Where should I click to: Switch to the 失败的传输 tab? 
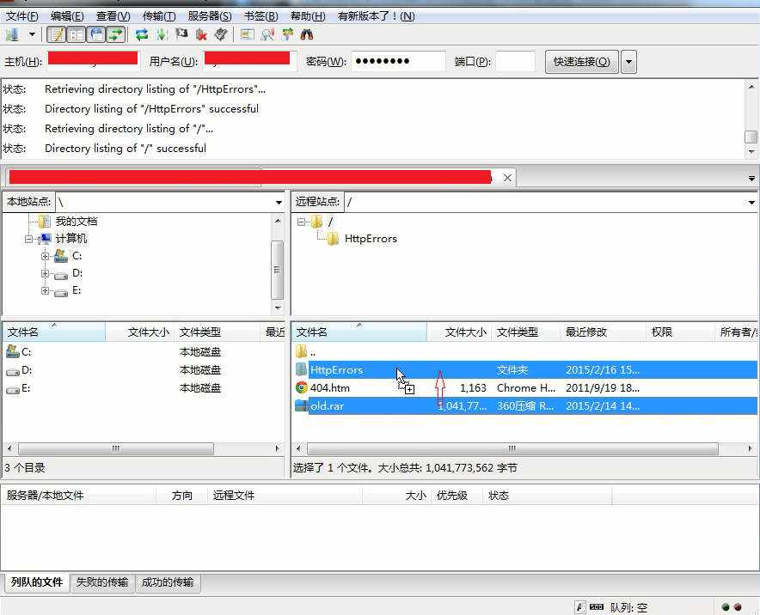click(x=102, y=582)
